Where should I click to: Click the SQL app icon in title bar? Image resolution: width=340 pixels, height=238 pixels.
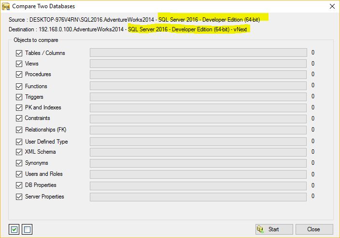click(6, 6)
